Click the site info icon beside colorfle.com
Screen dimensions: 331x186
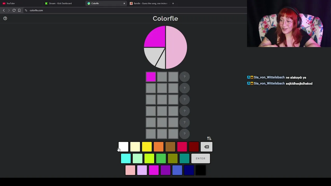click(26, 10)
